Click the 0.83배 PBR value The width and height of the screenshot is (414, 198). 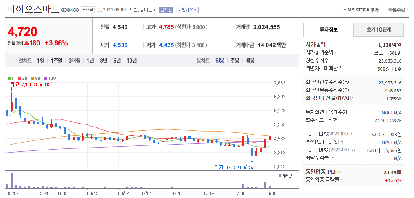pyautogui.click(x=374, y=150)
